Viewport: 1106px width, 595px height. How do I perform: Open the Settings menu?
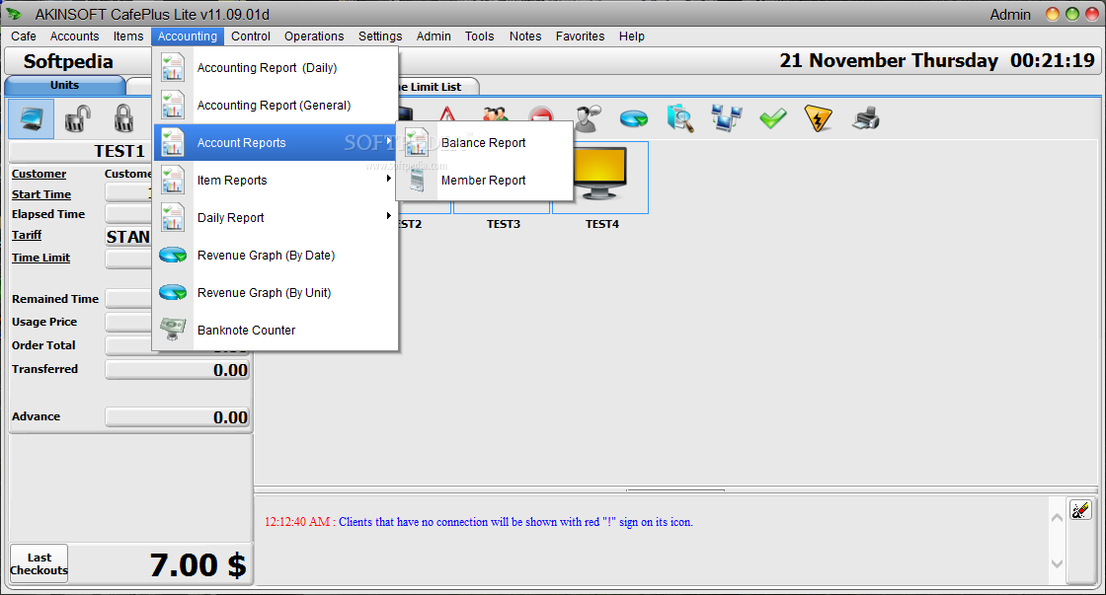click(x=379, y=36)
